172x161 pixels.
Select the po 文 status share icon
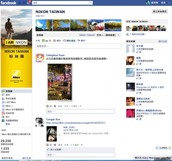[43, 41]
